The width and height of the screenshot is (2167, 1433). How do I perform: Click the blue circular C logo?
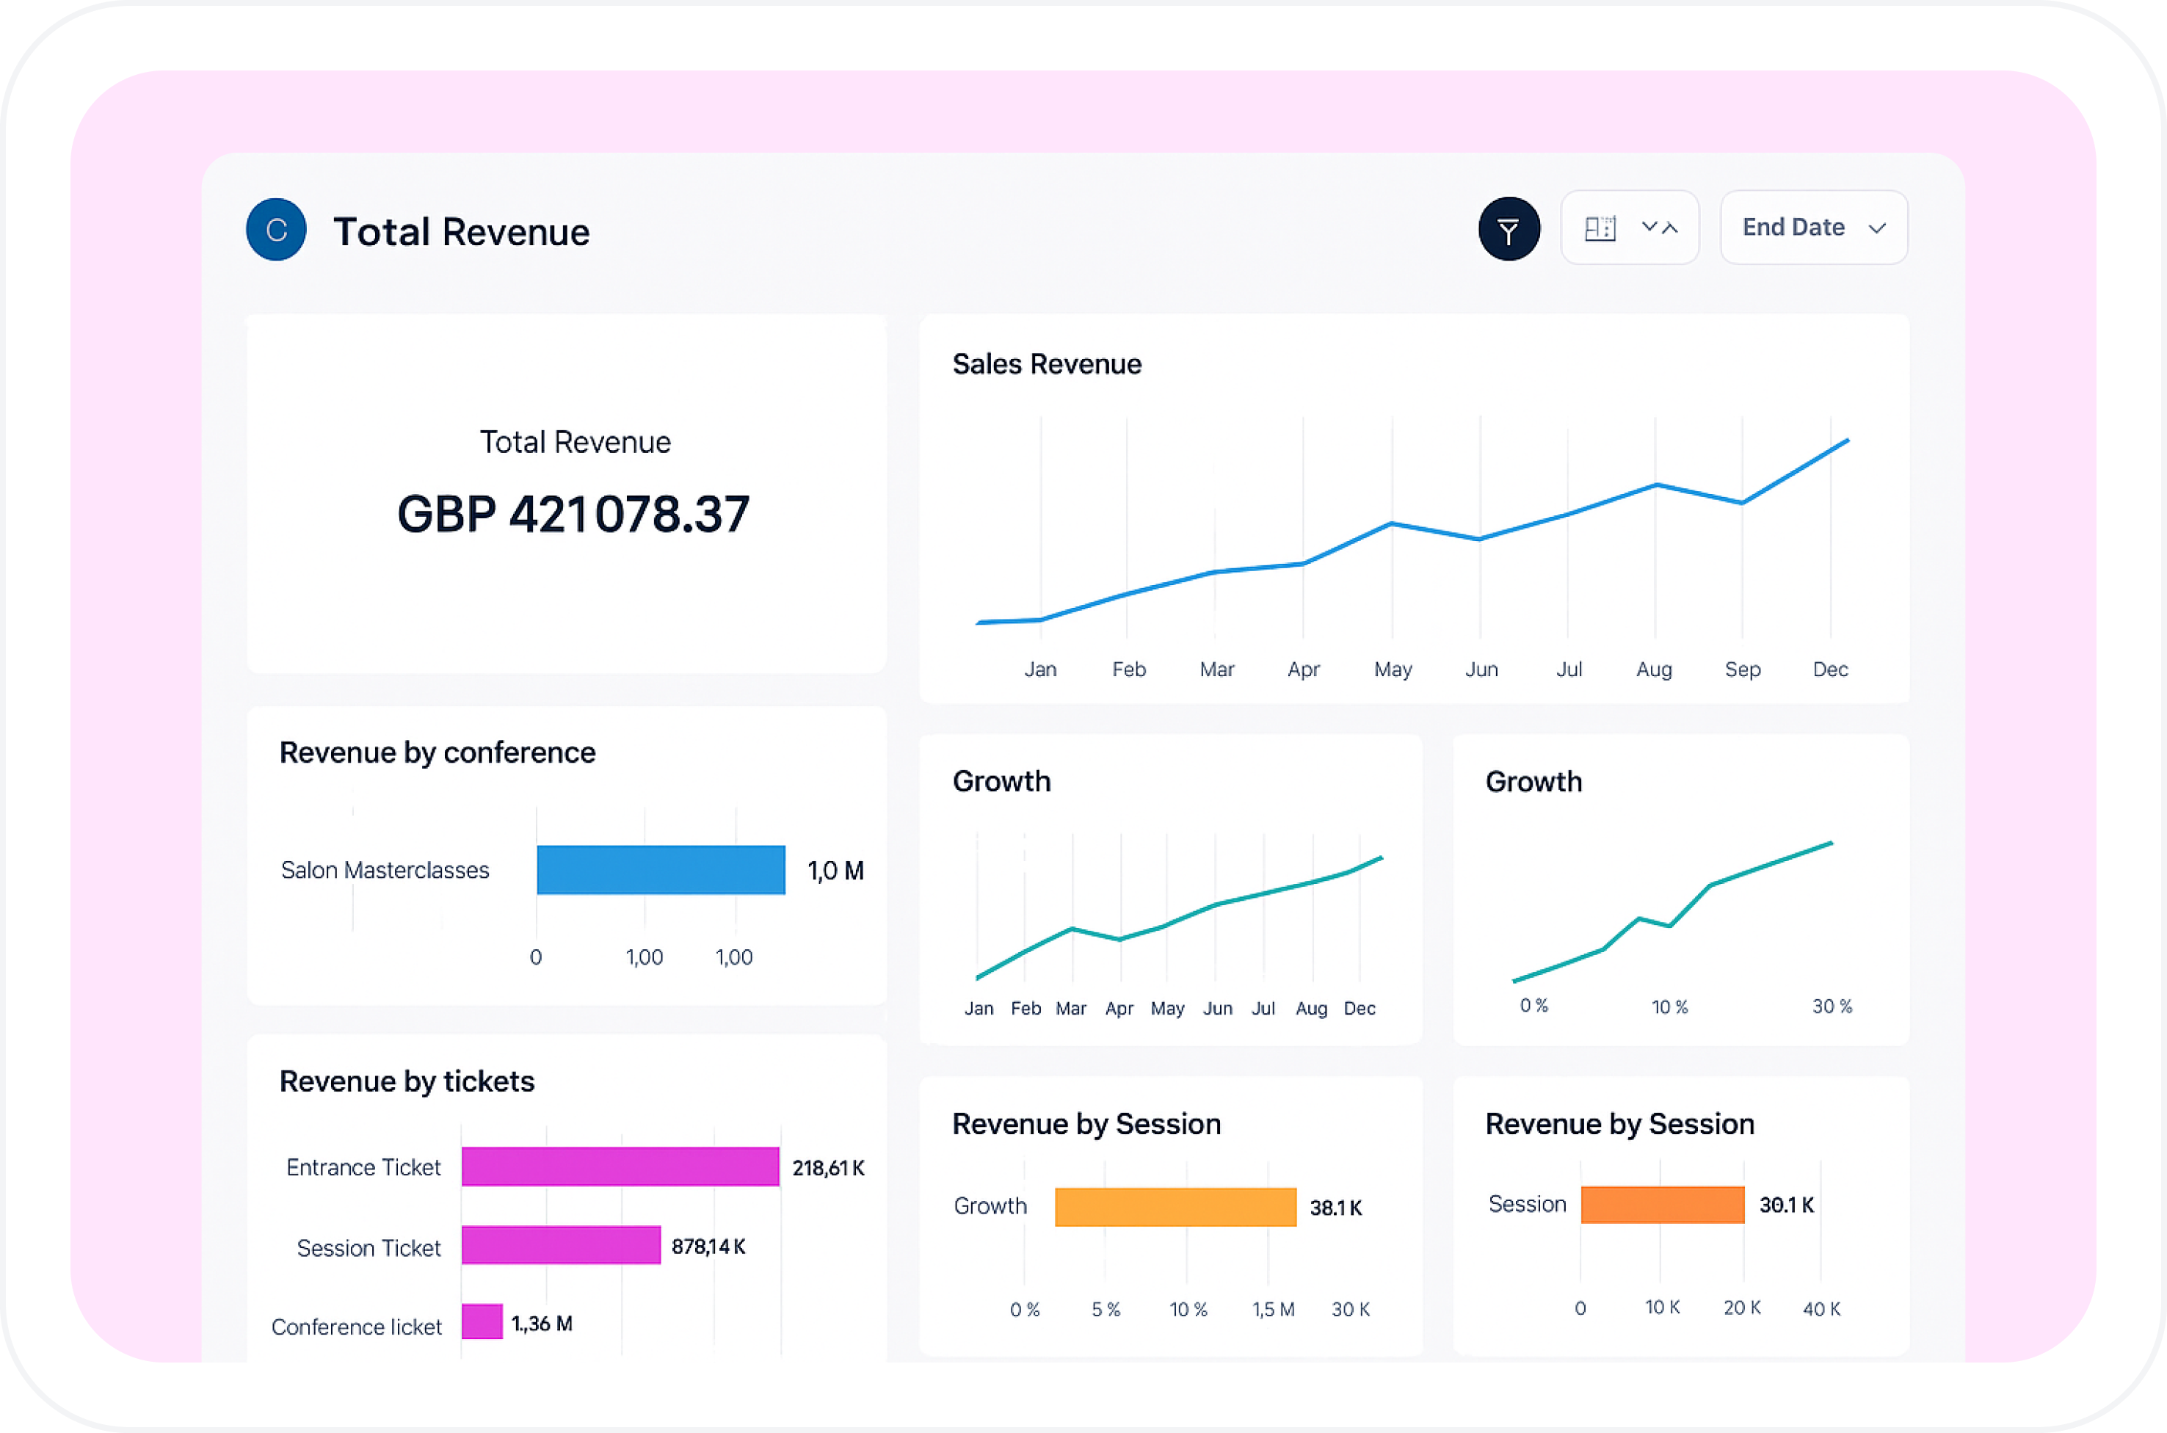pyautogui.click(x=276, y=229)
